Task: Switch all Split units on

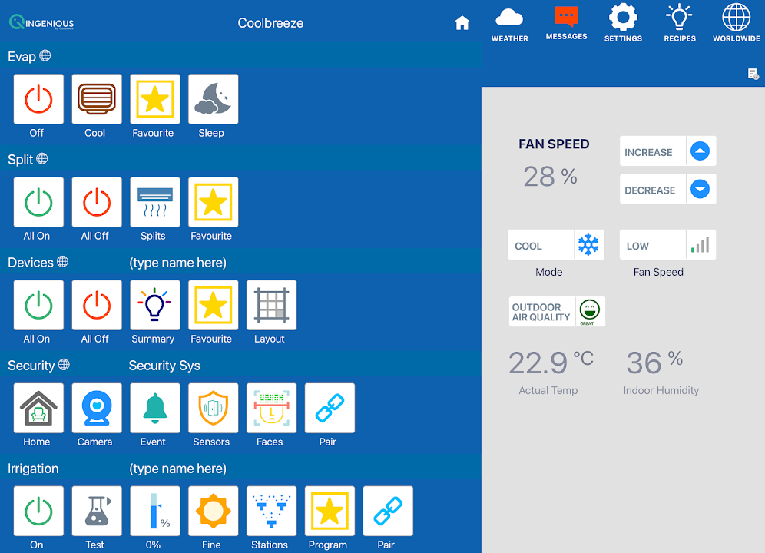Action: 38,202
